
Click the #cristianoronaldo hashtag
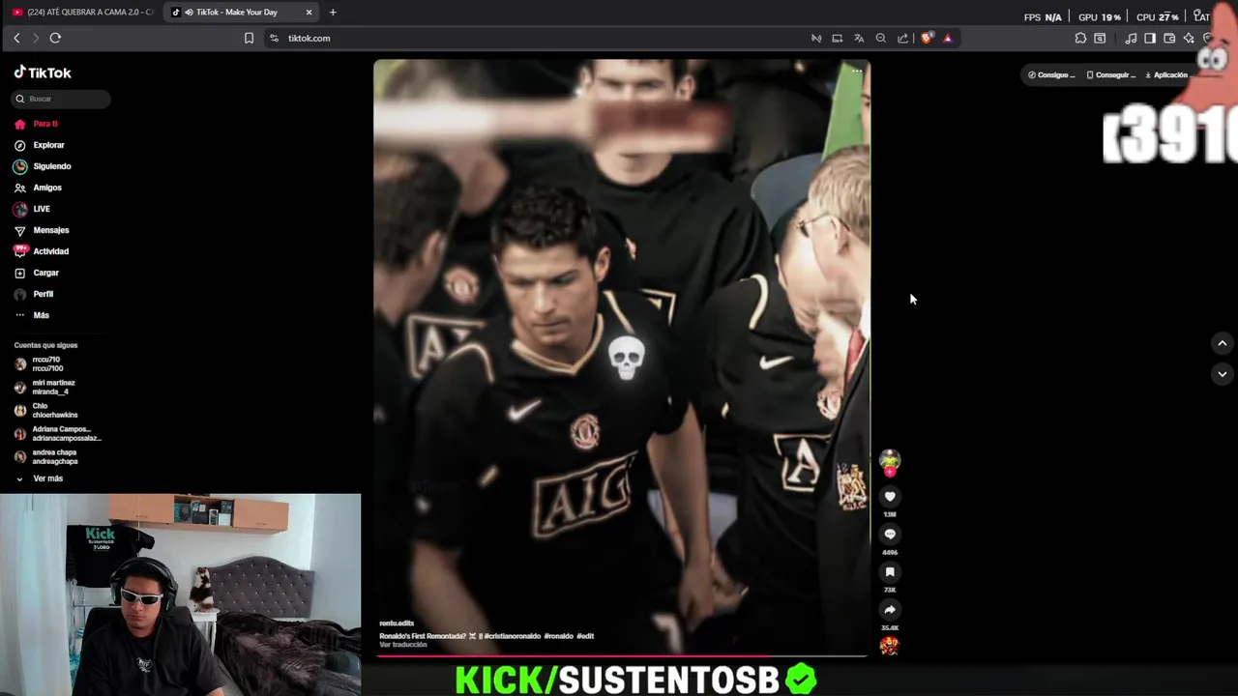pyautogui.click(x=512, y=636)
